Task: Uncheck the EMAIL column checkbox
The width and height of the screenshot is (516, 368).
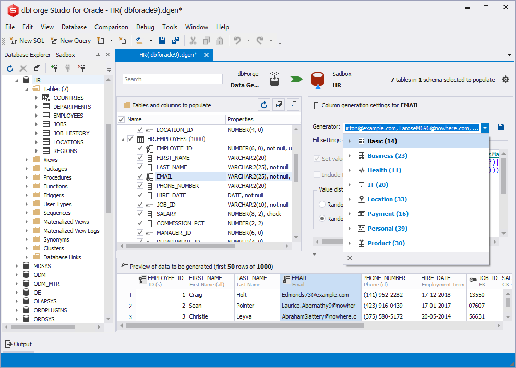Action: click(x=140, y=176)
